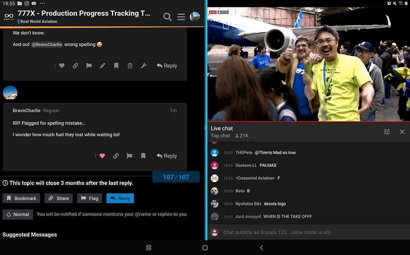Click the 57.7k viewer count badge on video
This screenshot has width=410, height=255.
(223, 12)
